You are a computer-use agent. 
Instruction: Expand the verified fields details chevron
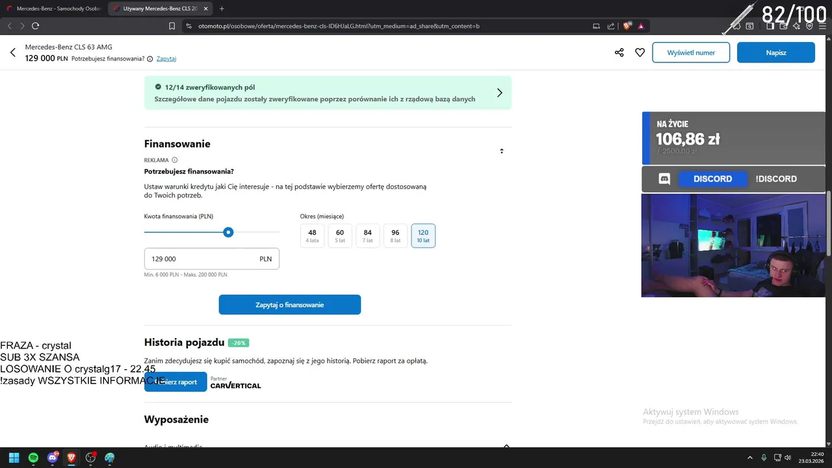click(x=499, y=93)
